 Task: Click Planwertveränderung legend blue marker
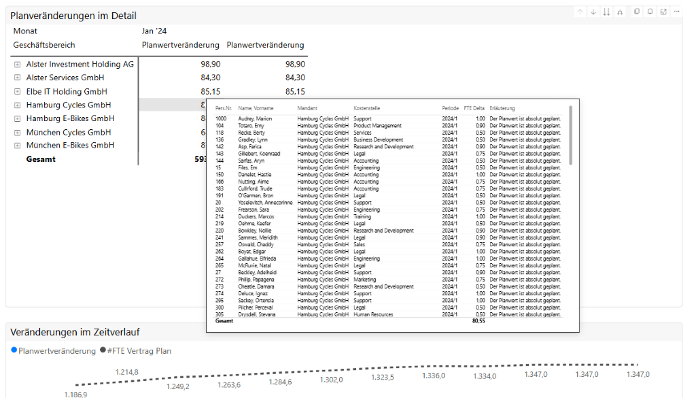pyautogui.click(x=14, y=350)
